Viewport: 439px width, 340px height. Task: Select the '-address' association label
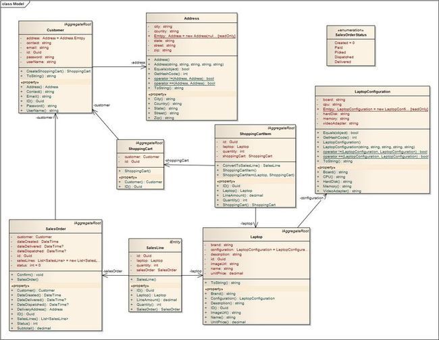tap(138, 62)
